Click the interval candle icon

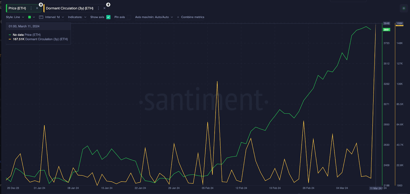coord(41,17)
